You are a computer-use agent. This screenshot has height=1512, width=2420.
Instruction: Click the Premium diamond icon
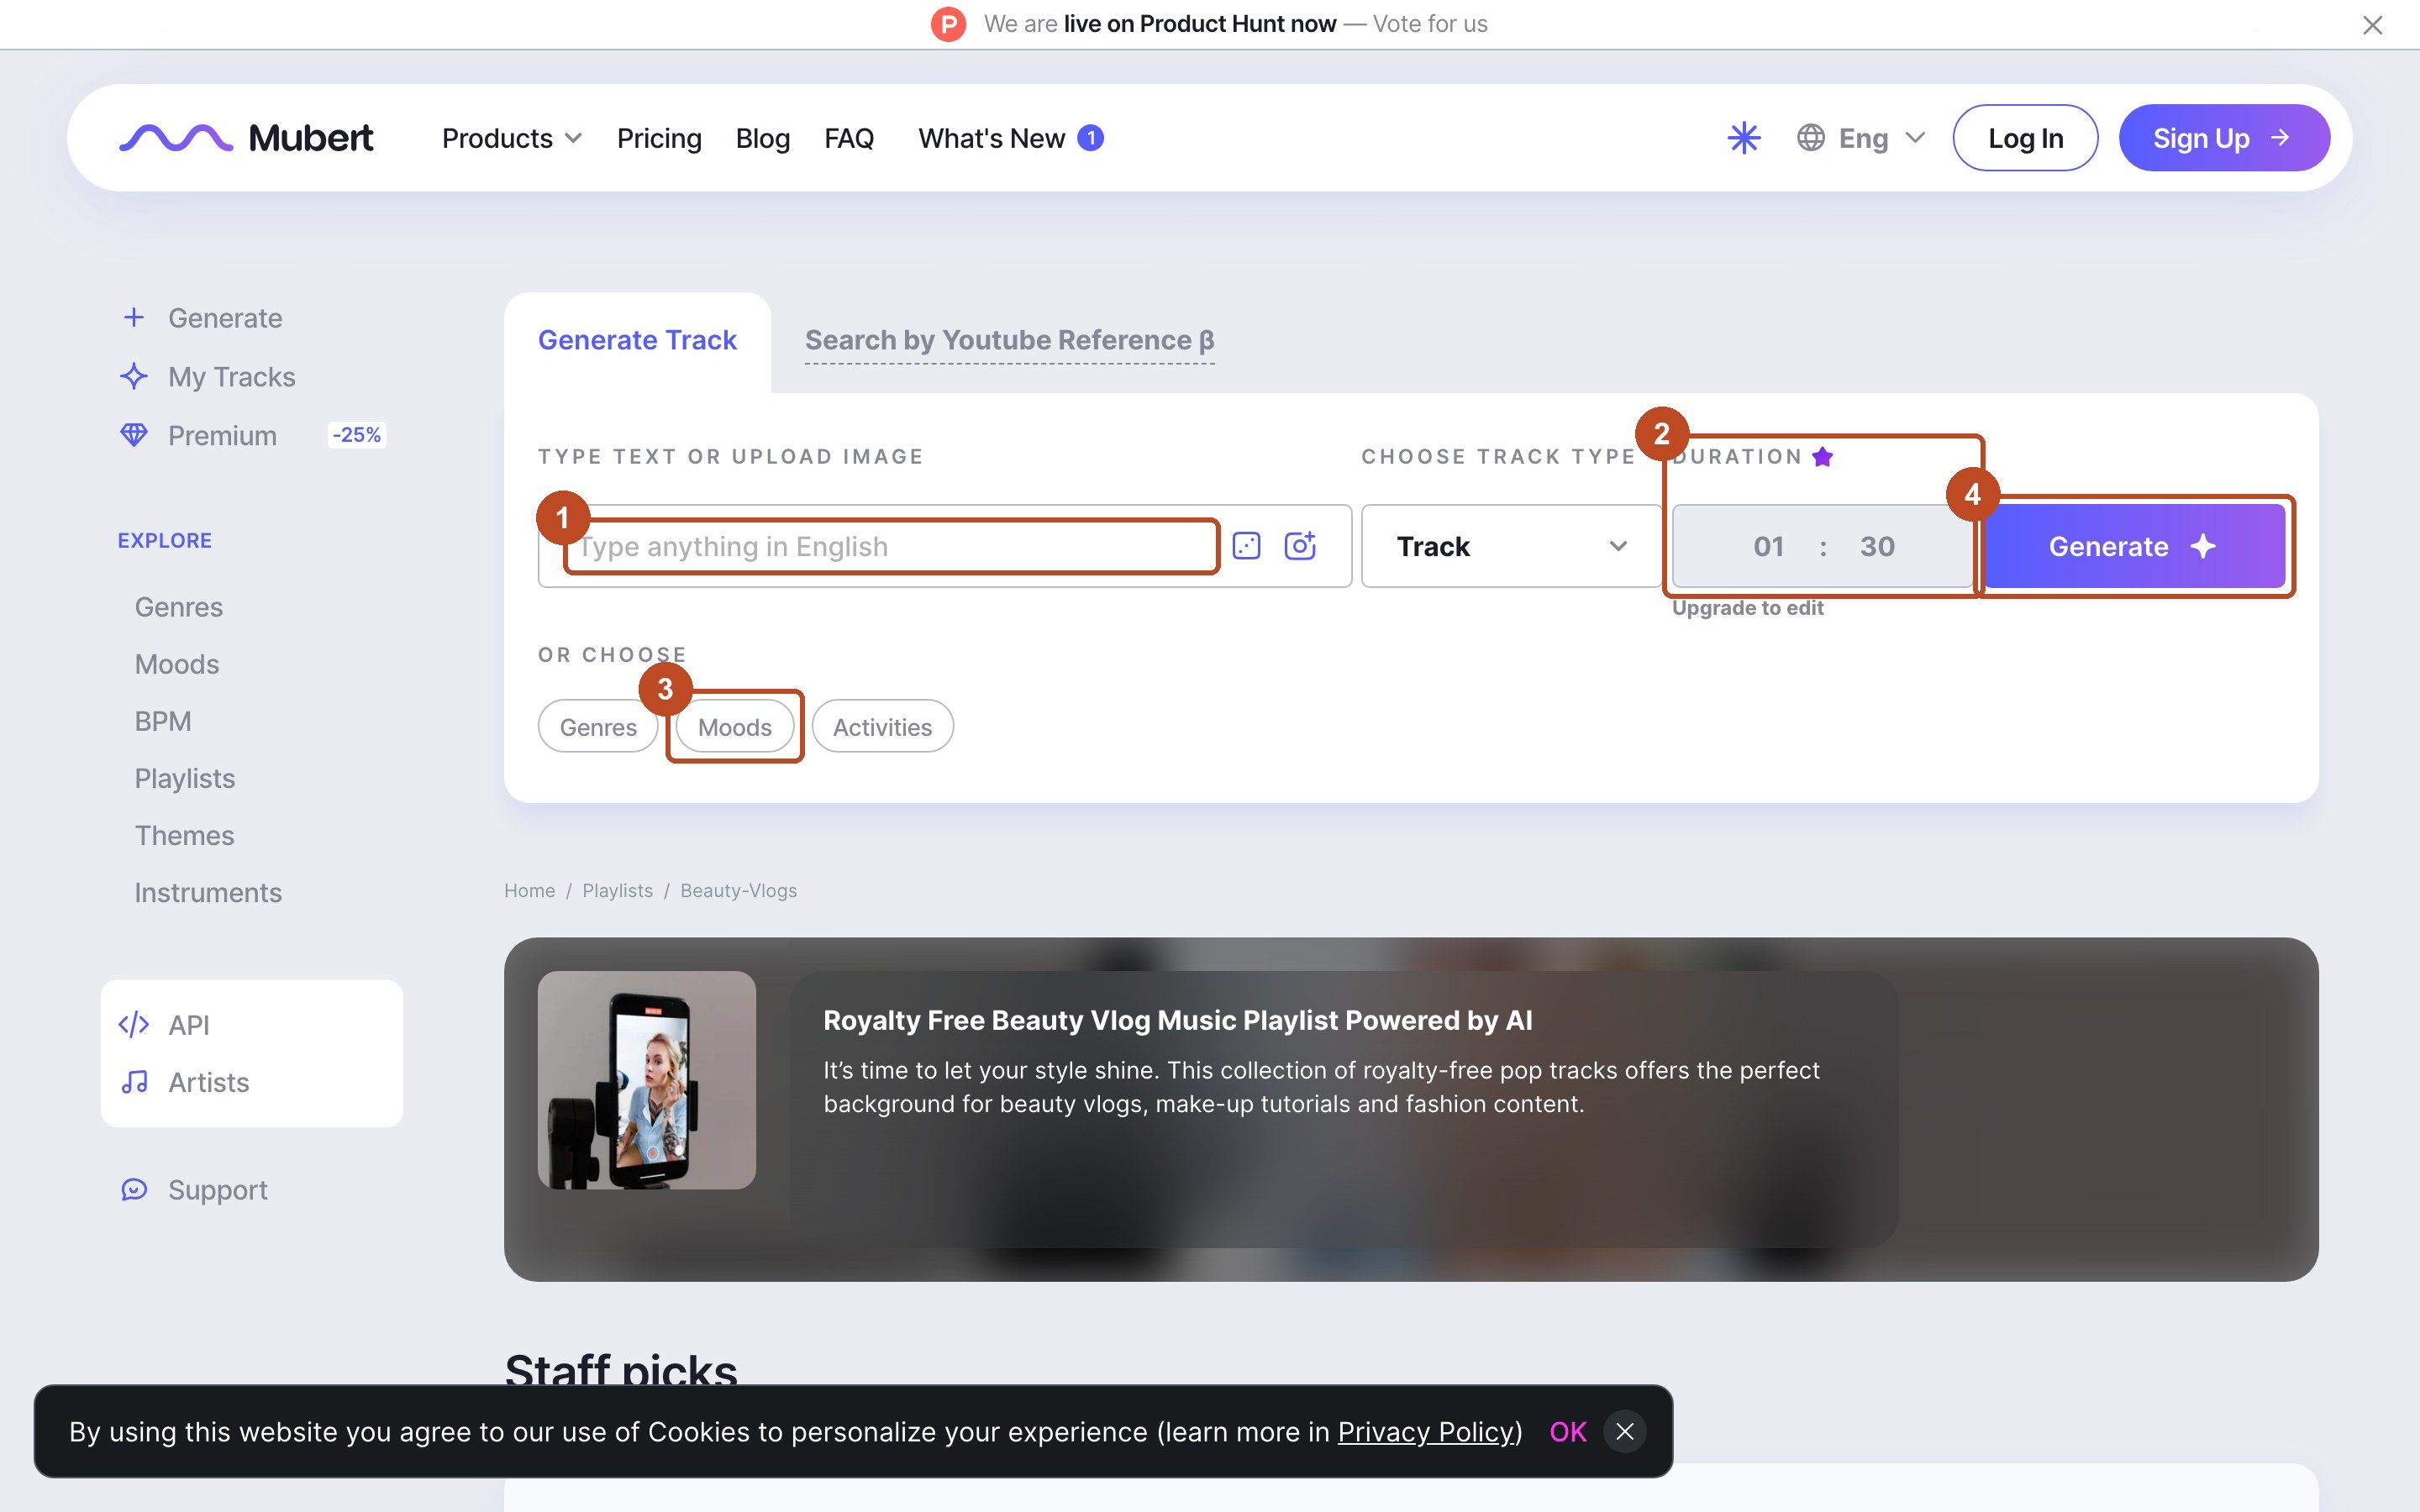tap(134, 435)
